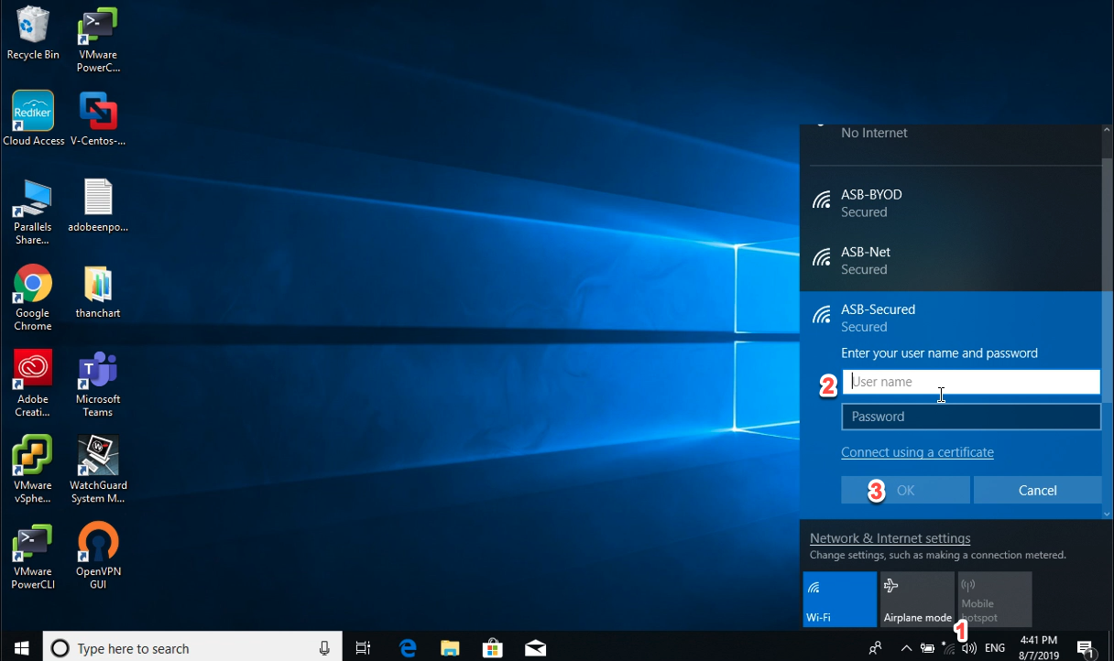Screen dimensions: 1114x661
Task: Cancel the ASB-Secured login
Action: (1037, 490)
